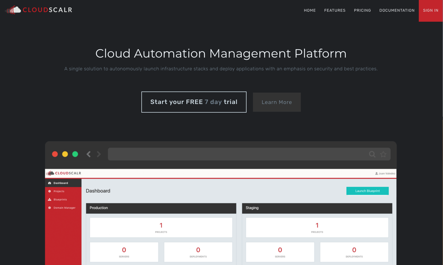Click the red close dot in the mockup browser
This screenshot has height=265, width=443.
55,154
